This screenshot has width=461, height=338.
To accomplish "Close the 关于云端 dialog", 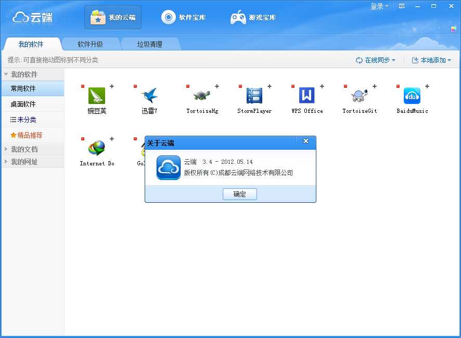I will 306,141.
